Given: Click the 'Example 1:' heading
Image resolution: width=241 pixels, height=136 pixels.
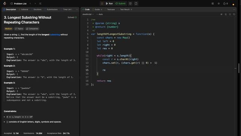Looking at the screenshot, I should click(x=9, y=49).
